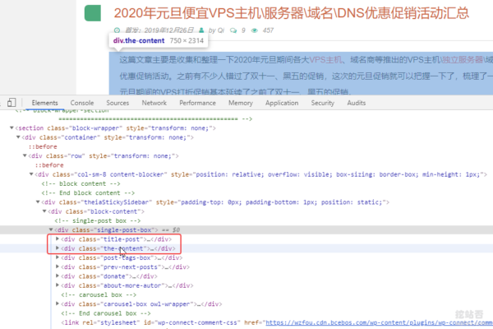Toggle the device toolbar icon in DevTools
Screen dimensions: 493x329
click(12, 103)
